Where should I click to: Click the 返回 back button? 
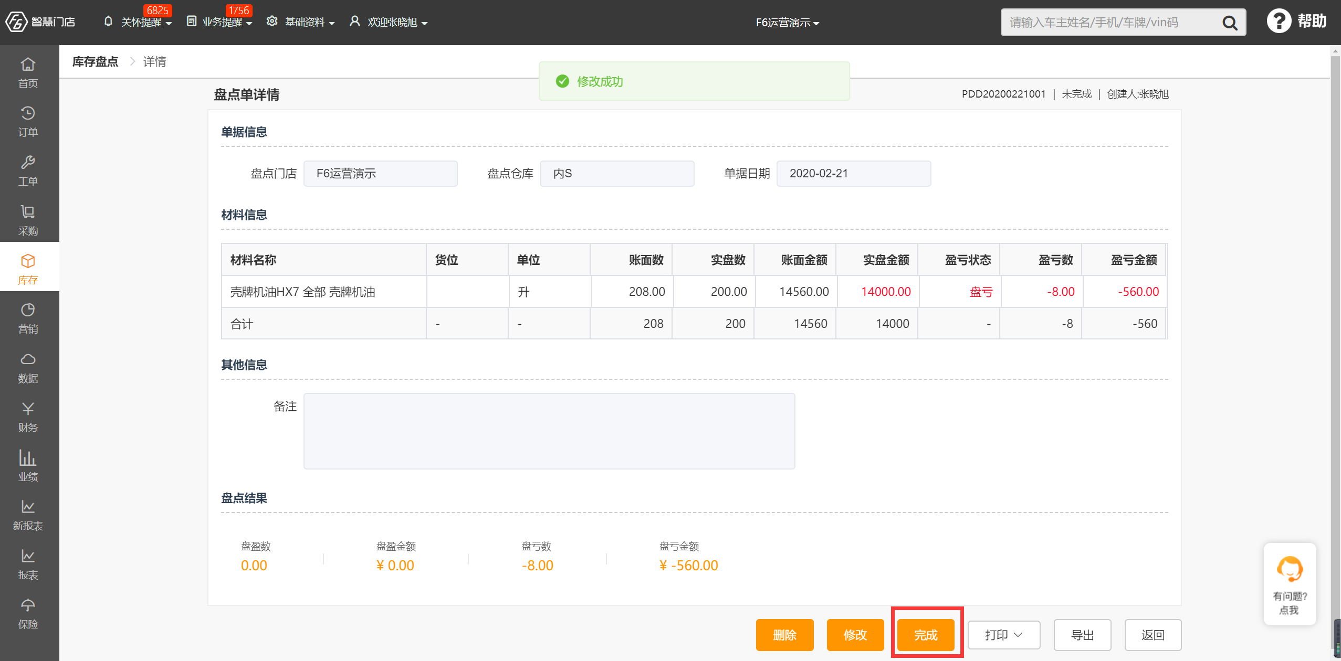click(x=1153, y=635)
